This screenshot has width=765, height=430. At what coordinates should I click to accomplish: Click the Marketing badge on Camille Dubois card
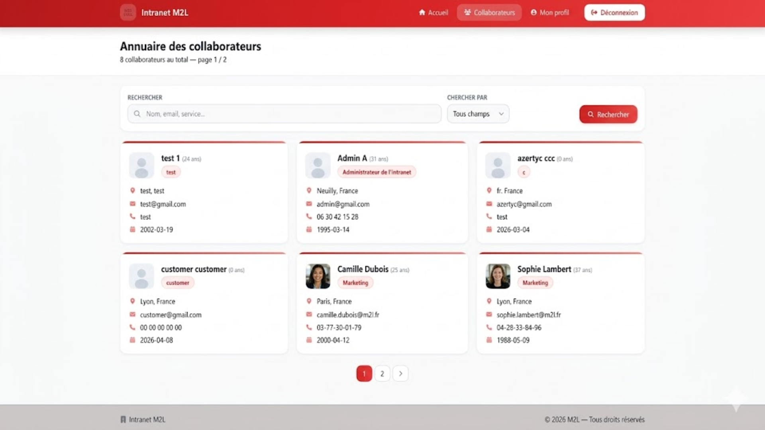click(355, 283)
